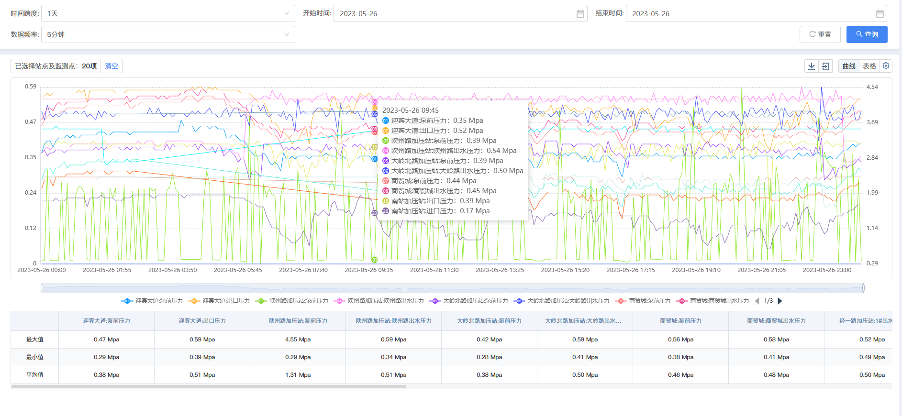Click the chart data zoom slider bar
This screenshot has height=416, width=902.
click(x=452, y=288)
